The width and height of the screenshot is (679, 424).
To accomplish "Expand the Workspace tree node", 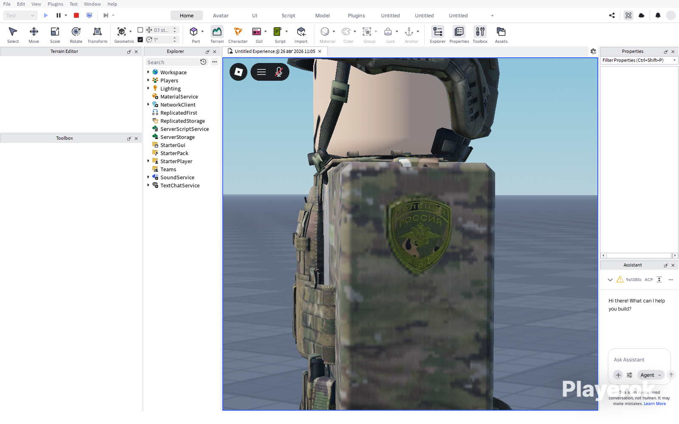I will 148,72.
